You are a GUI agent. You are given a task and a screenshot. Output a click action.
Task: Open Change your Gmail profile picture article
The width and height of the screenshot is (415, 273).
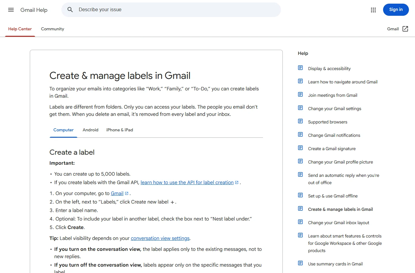pos(341,162)
